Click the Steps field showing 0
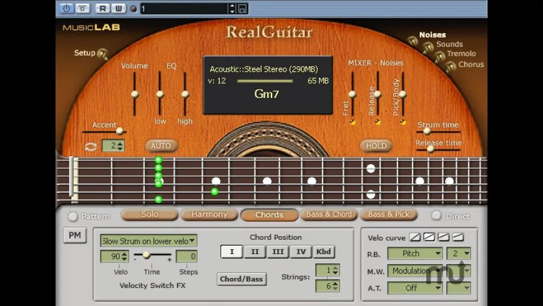Screen dimensions: 543x306 point(187,257)
